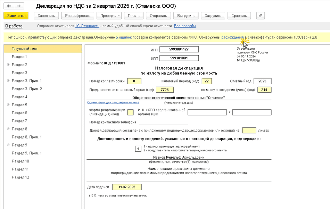
Task: Expand the Раздел 8 tree node
Action: pyautogui.click(x=8, y=129)
